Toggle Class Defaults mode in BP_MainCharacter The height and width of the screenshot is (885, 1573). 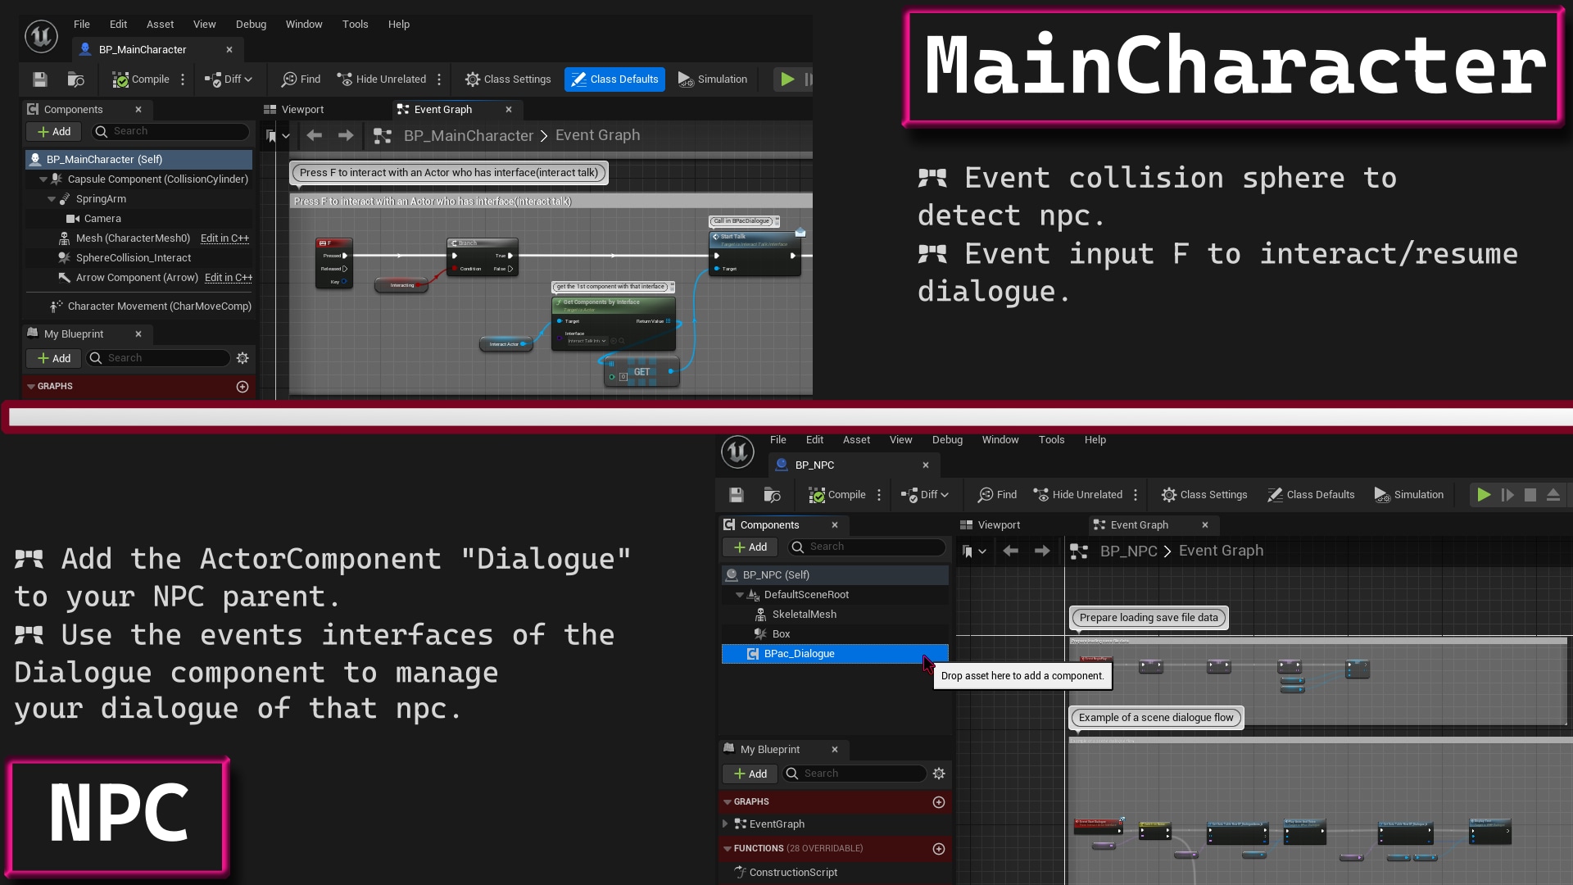click(614, 79)
